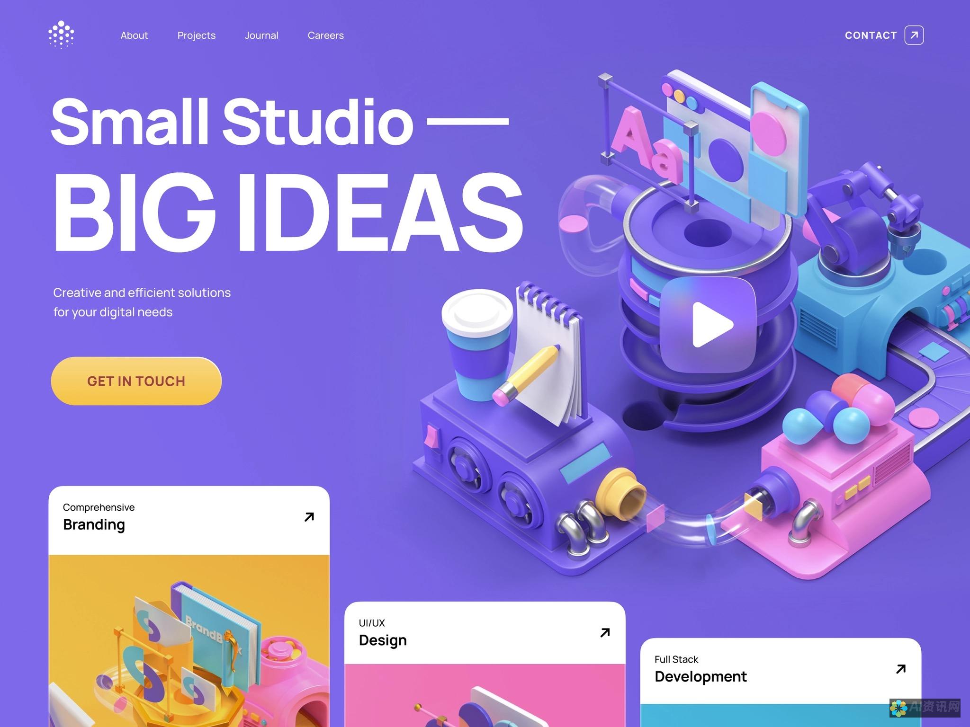Select the Careers tab in navigation
Image resolution: width=970 pixels, height=727 pixels.
[324, 35]
